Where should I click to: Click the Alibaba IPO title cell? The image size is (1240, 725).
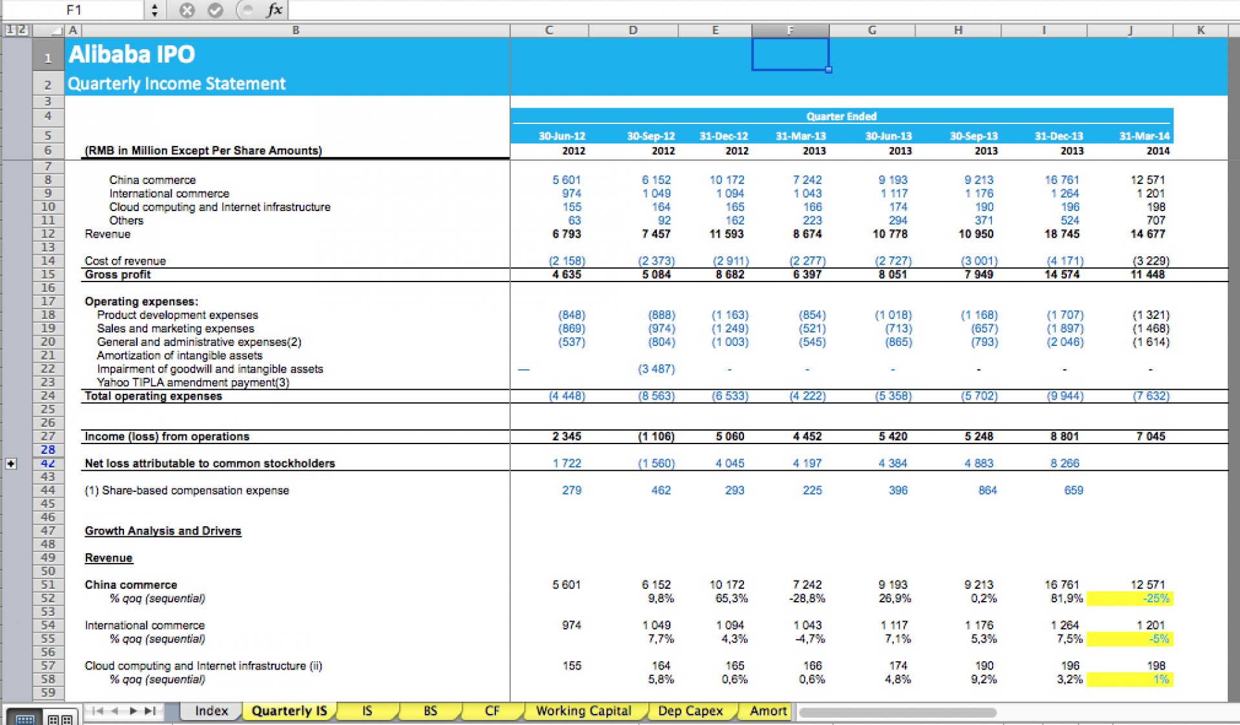pos(132,54)
